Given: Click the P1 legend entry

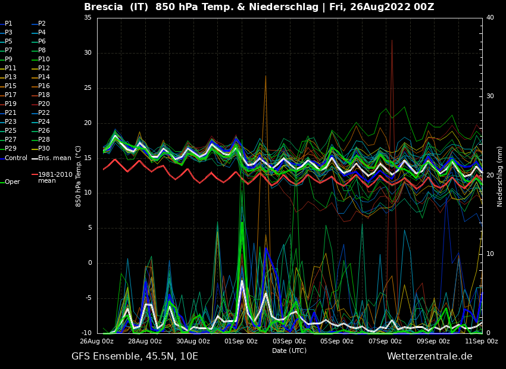Looking at the screenshot, I should point(8,24).
